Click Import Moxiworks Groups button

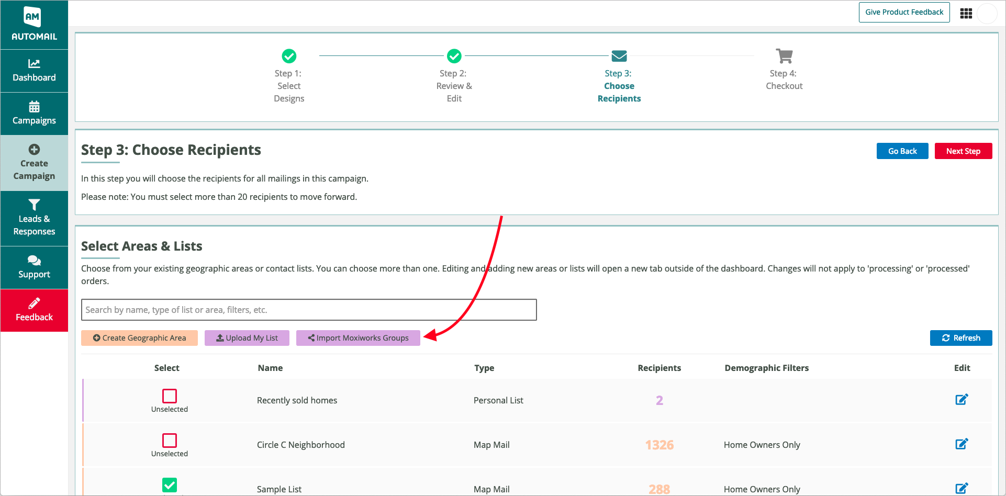click(x=358, y=338)
